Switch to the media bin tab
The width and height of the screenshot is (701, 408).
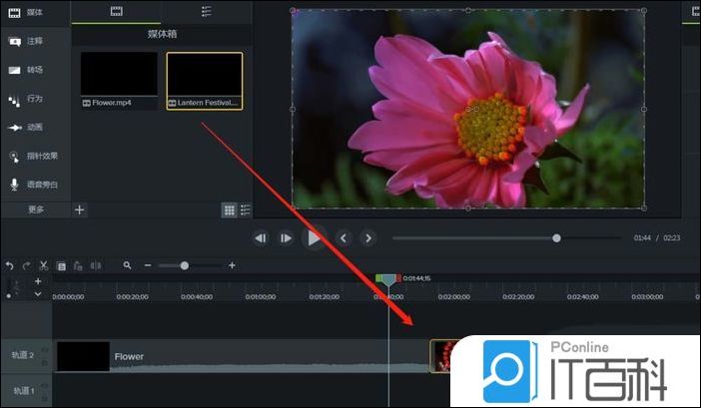116,12
